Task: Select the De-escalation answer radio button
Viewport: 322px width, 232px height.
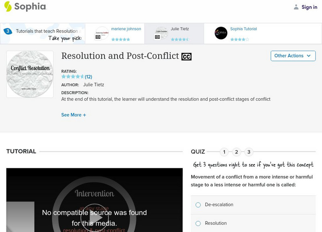Action: 198,205
